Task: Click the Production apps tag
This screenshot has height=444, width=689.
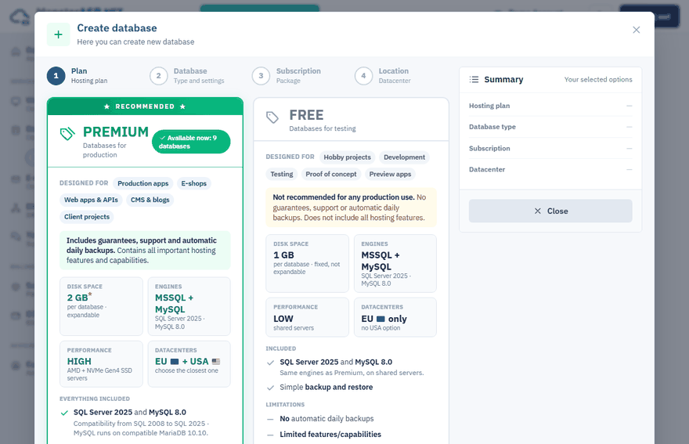Action: [x=142, y=183]
